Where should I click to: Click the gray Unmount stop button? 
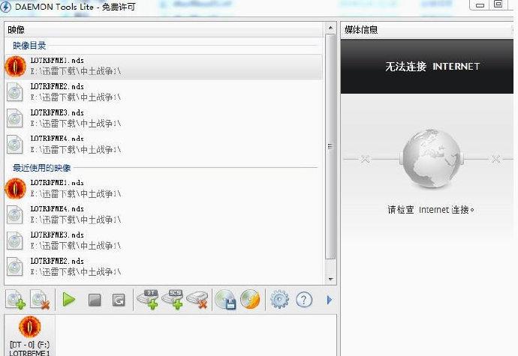point(95,300)
